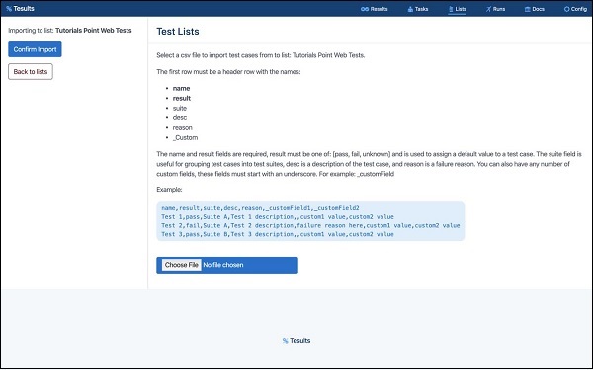This screenshot has height=370, width=593.
Task: Click the 'desc' bullet item
Action: coord(180,117)
